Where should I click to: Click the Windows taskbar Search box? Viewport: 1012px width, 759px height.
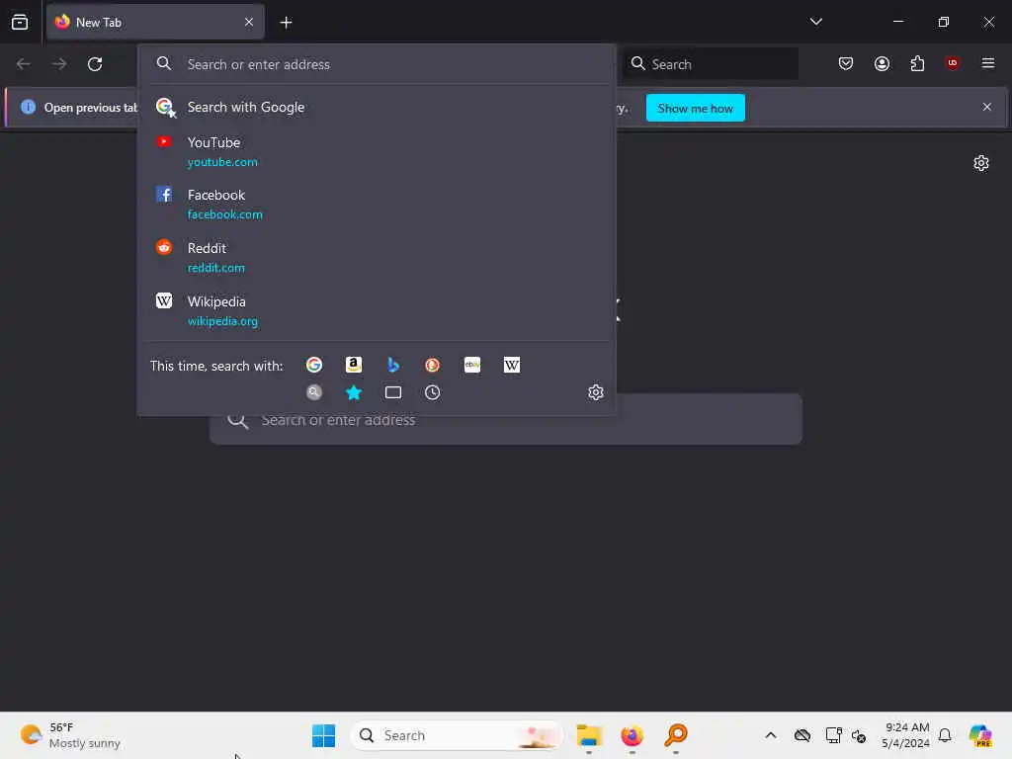pyautogui.click(x=457, y=735)
